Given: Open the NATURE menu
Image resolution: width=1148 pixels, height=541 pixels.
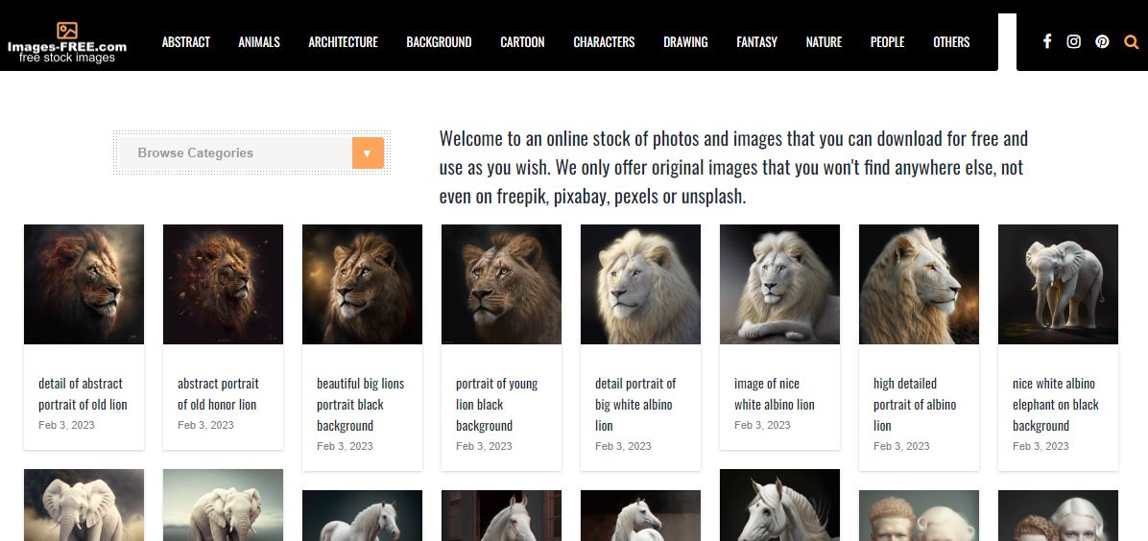Looking at the screenshot, I should pyautogui.click(x=824, y=42).
